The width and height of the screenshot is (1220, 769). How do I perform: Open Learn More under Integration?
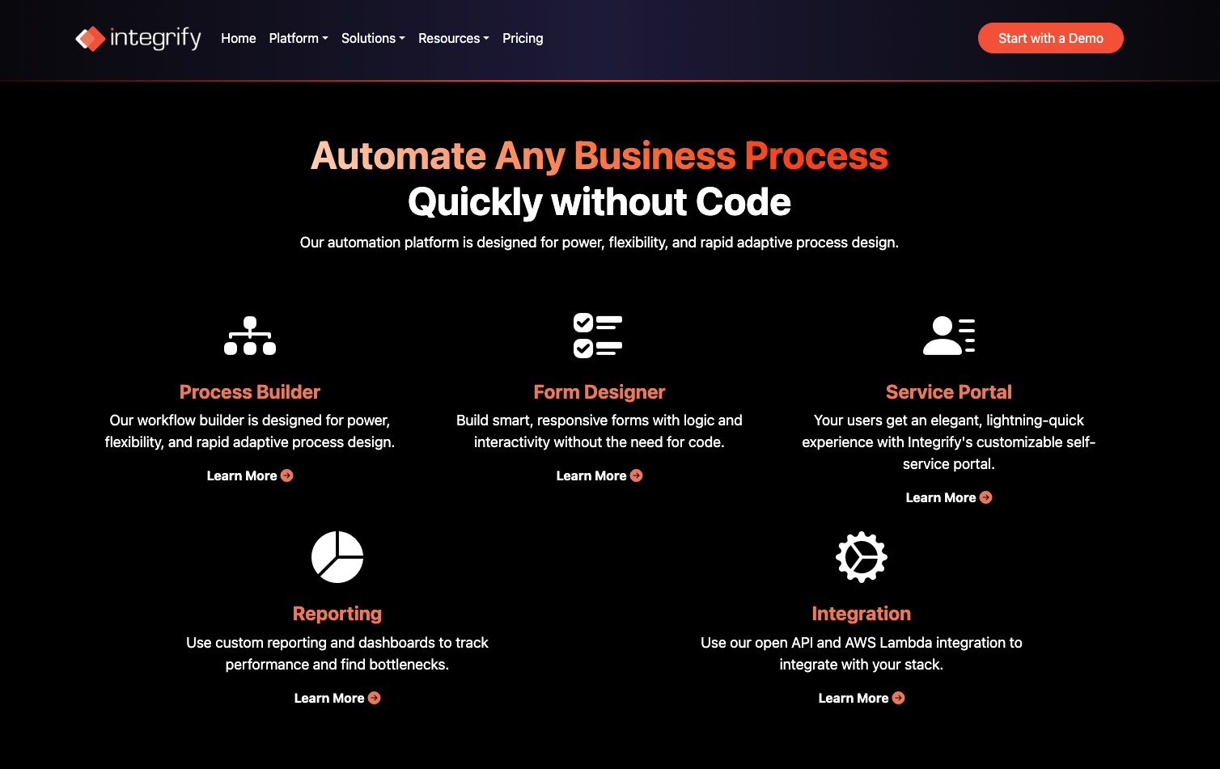click(x=862, y=698)
